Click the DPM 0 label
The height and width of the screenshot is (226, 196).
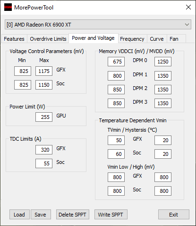[x=140, y=60]
